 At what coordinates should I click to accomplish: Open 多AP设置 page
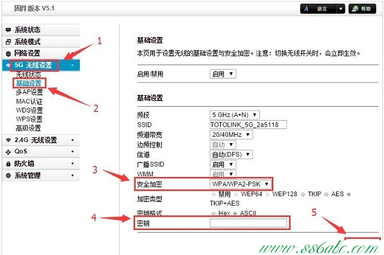29,92
